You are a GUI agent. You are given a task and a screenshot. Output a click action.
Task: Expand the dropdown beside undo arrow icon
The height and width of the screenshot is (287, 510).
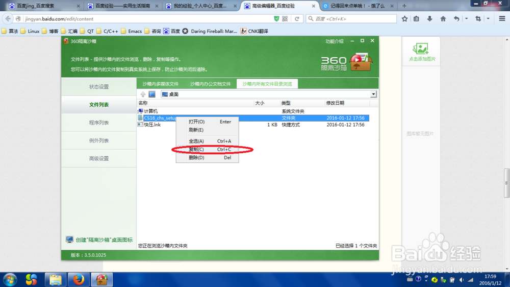pos(467,19)
